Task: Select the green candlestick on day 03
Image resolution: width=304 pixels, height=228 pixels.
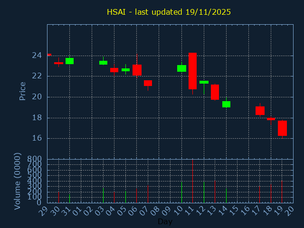Action: point(103,62)
